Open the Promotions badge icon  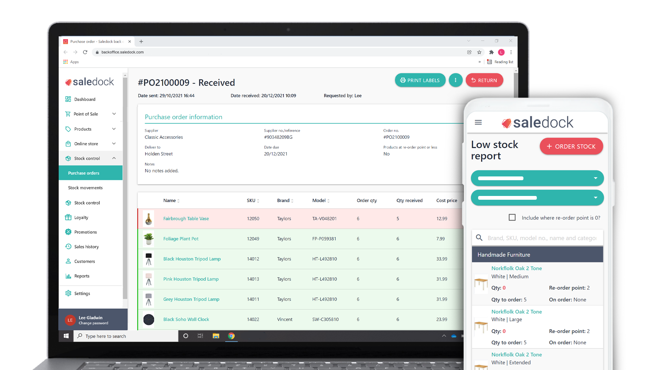[68, 232]
